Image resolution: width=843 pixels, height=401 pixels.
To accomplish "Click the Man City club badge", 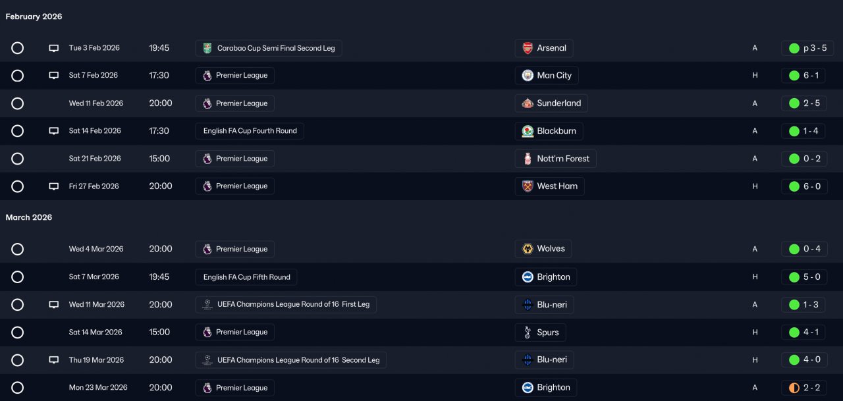I will [x=528, y=76].
